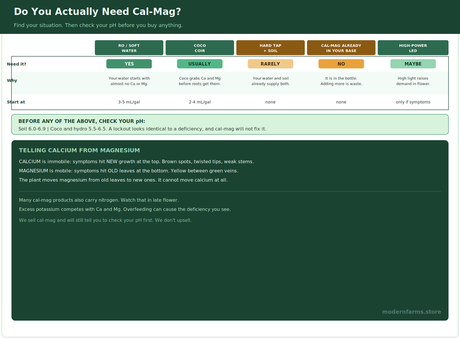Click 'BEFORE ANY OF THE ABOVE, CHECK YOUR pH' heading
This screenshot has width=460, height=339.
[82, 121]
